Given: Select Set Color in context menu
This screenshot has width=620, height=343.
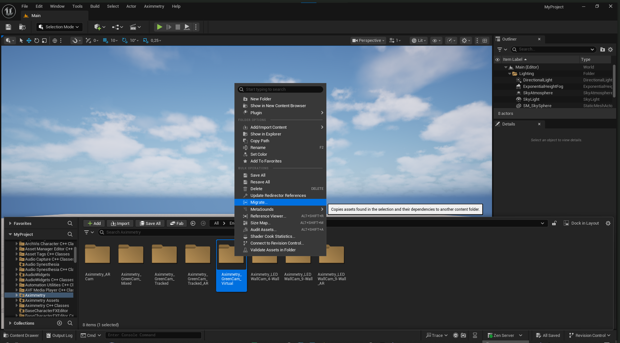Looking at the screenshot, I should pos(259,154).
